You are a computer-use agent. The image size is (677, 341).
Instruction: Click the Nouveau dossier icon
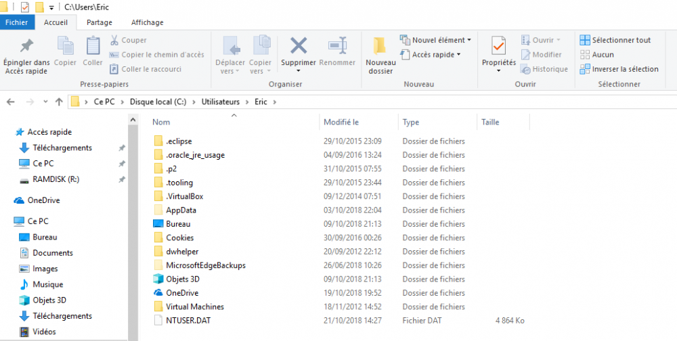(380, 46)
